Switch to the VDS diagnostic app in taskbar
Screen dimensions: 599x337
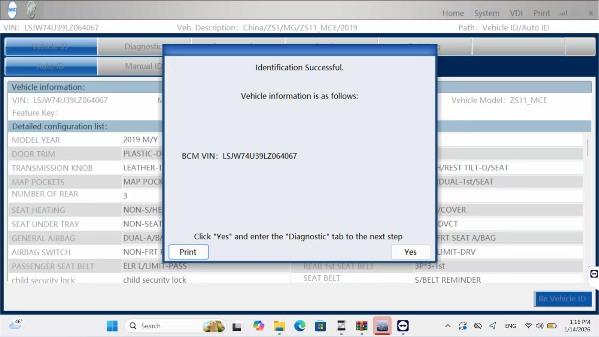click(x=382, y=326)
